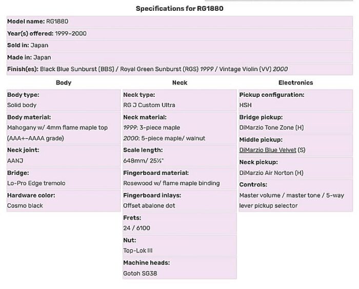The width and height of the screenshot is (359, 289).
Task: Click 'Lo-Pro Edge tremolo' bridge value
Action: pyautogui.click(x=36, y=183)
